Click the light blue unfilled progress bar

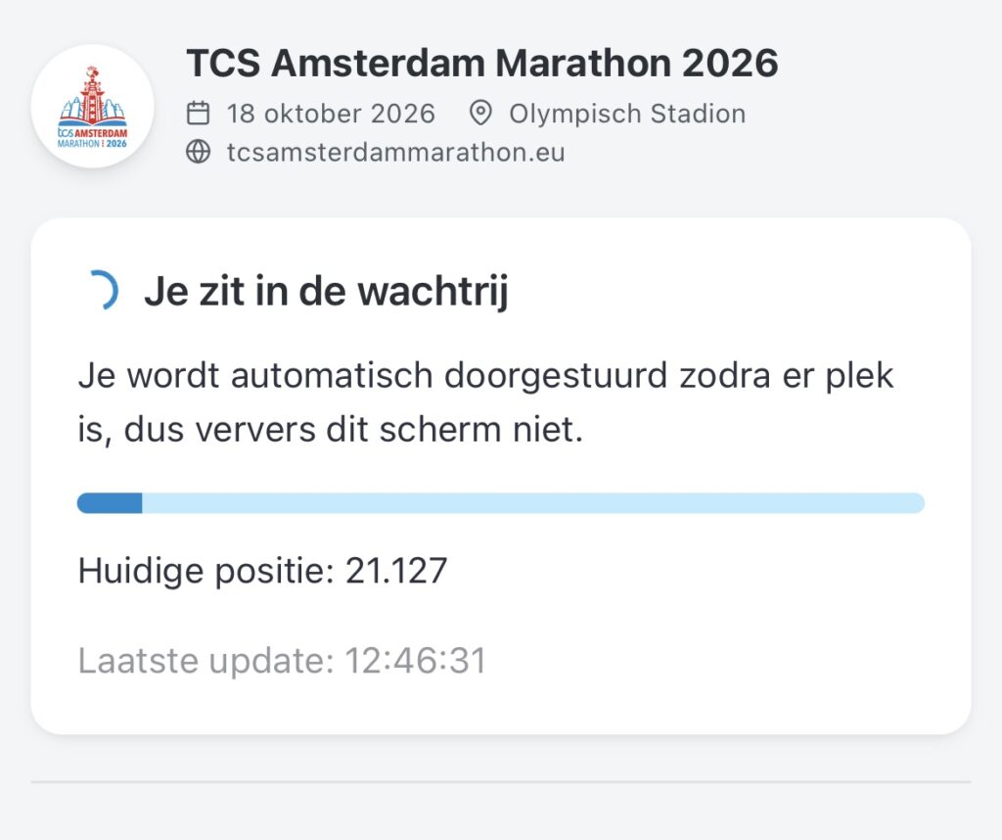pos(533,503)
